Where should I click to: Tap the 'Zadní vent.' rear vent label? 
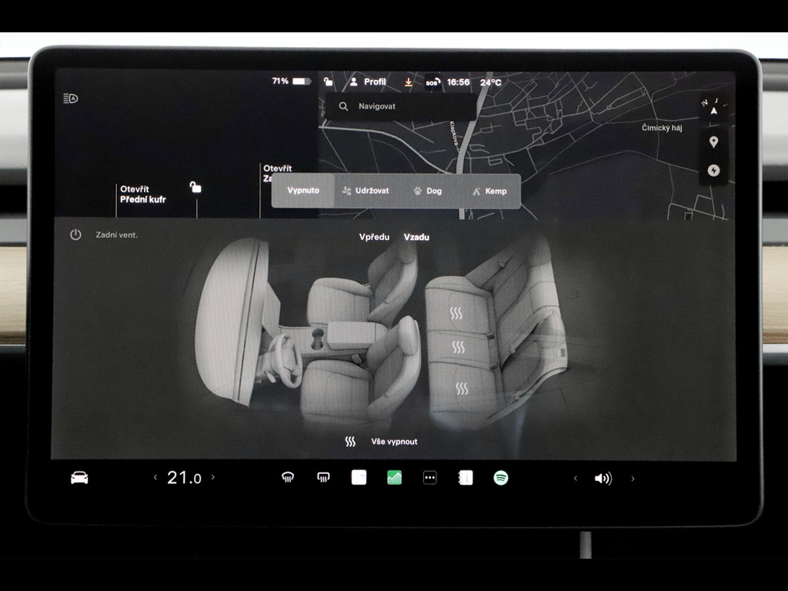(x=117, y=235)
